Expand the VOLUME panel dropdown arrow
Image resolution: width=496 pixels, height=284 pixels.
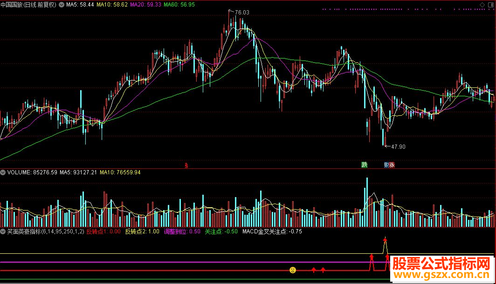(x=3, y=172)
